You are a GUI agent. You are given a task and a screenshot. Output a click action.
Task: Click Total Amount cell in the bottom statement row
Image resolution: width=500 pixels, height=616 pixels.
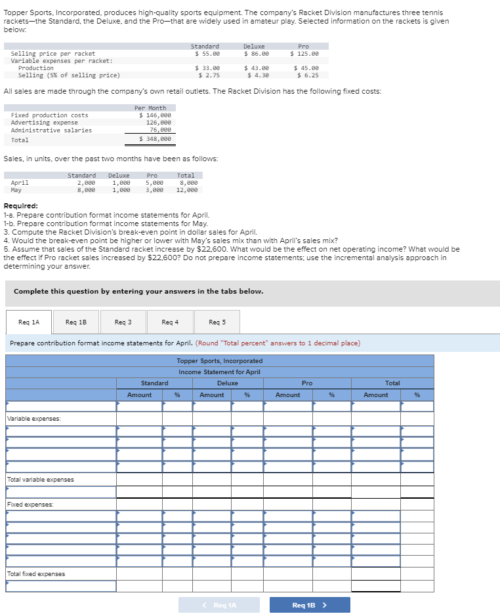click(376, 586)
